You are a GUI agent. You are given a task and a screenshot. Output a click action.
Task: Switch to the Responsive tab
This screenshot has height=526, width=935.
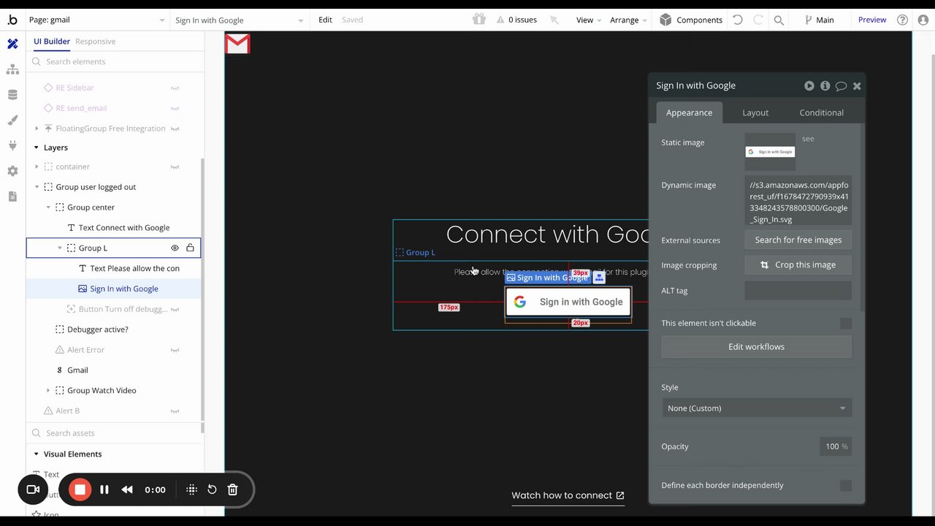(x=95, y=42)
